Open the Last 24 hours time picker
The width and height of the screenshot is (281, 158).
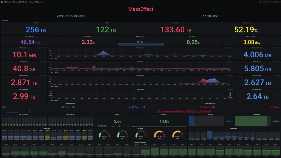click(x=268, y=2)
